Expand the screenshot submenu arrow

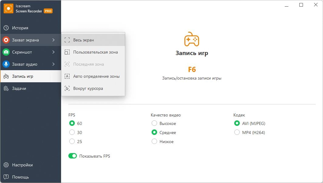pyautogui.click(x=53, y=52)
